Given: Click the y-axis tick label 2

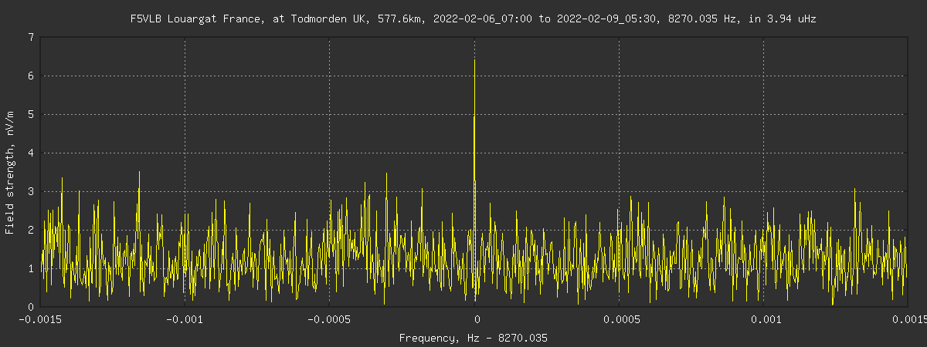Looking at the screenshot, I should coord(30,230).
